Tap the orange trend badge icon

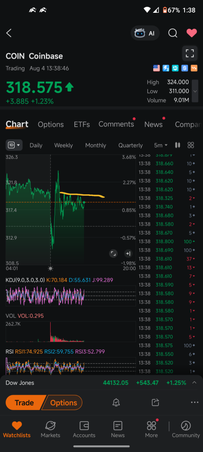194,68
